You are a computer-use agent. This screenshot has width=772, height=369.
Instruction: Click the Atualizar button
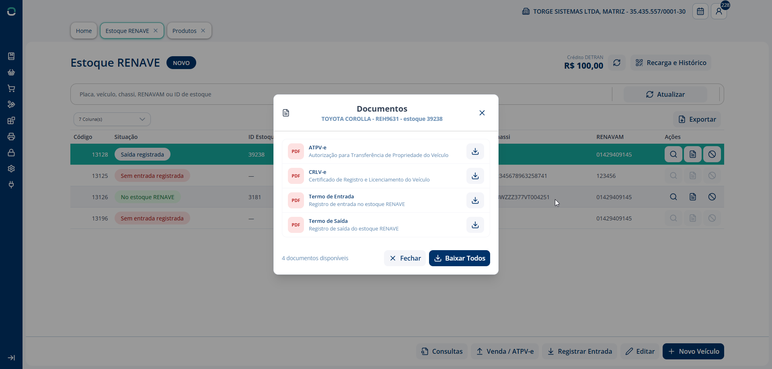click(x=665, y=94)
